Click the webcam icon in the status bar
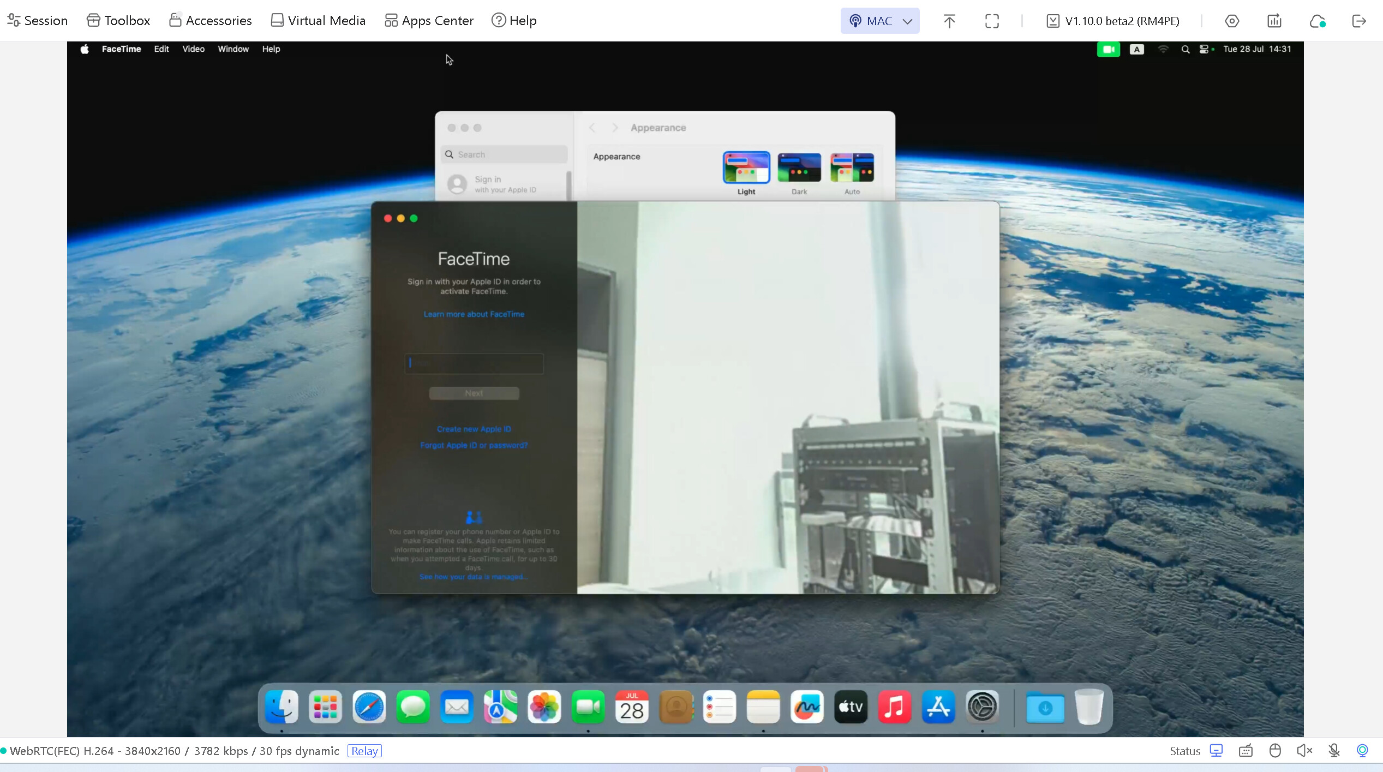Viewport: 1383px width, 772px height. (x=1362, y=751)
